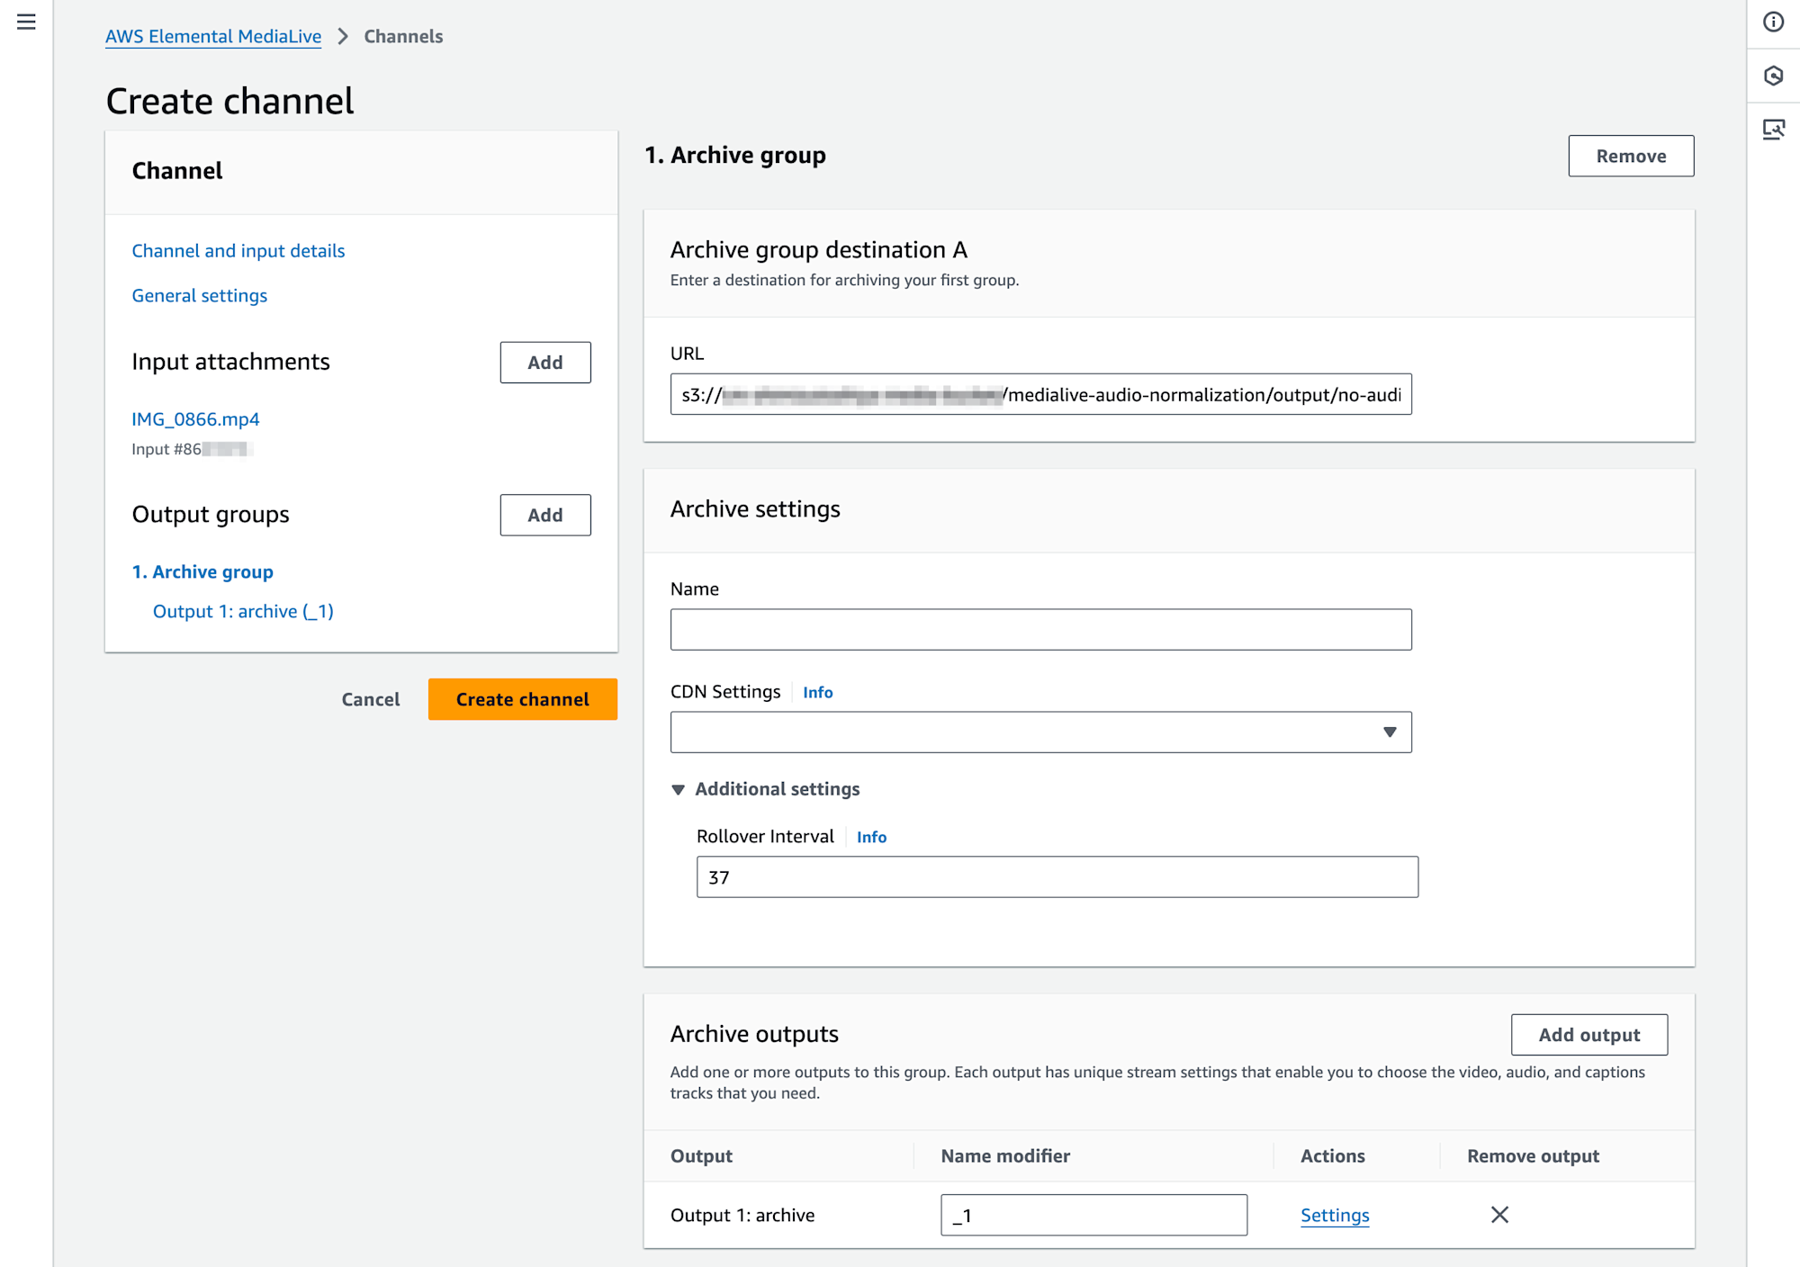Click the Create channel button
Viewport: 1800px width, 1267px height.
pos(523,699)
